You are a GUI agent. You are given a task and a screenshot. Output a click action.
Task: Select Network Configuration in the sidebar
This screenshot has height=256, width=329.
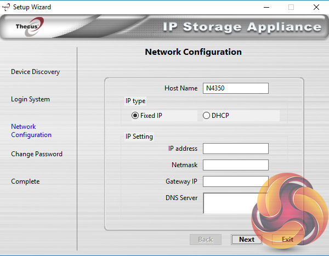pos(31,130)
